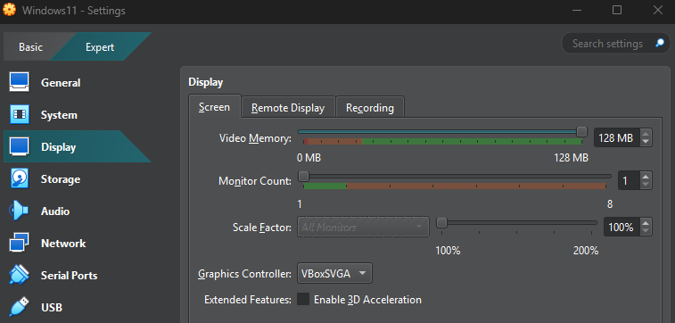The width and height of the screenshot is (675, 323).
Task: Click the Network monitors icon in sidebar
Action: [x=20, y=243]
